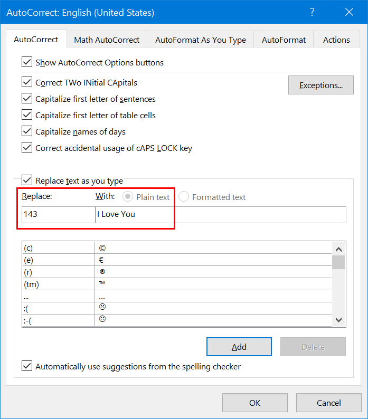
Task: Disable Capitalize first letter of sentences
Action: pos(27,99)
